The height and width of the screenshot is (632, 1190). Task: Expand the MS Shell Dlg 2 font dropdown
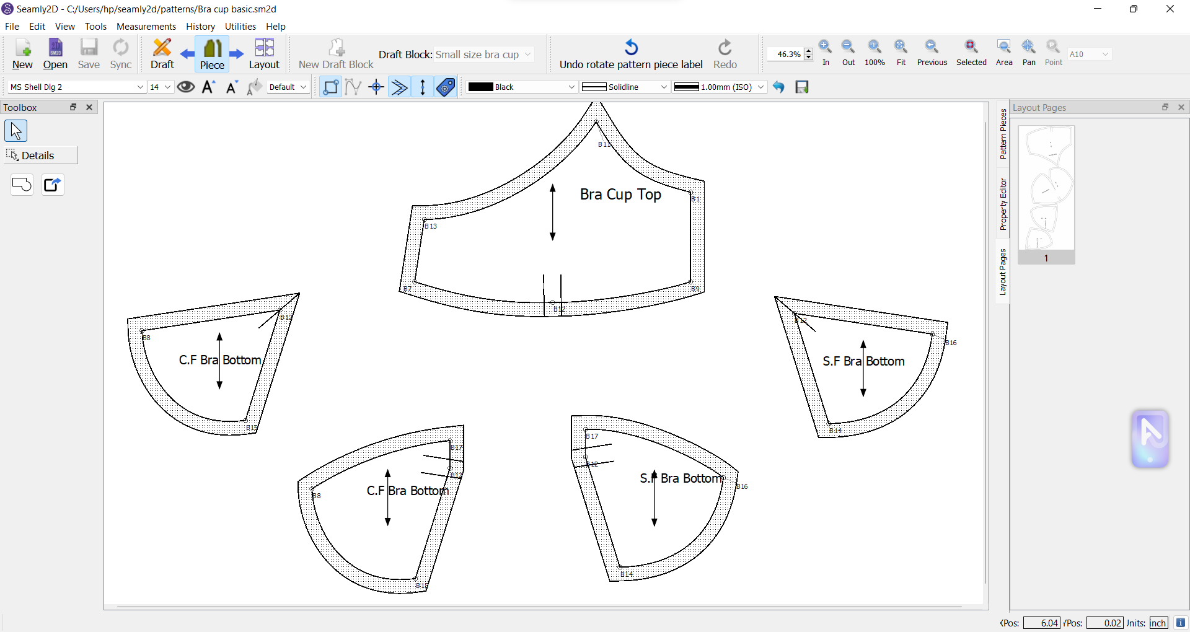[77, 87]
